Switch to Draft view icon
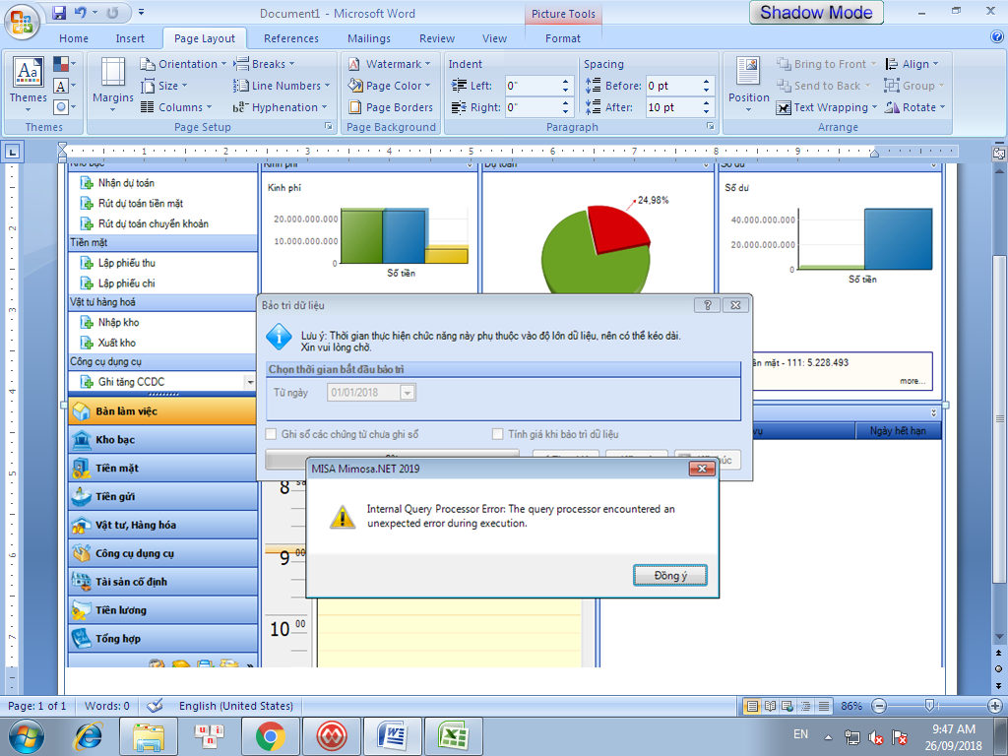This screenshot has height=756, width=1008. 824,706
